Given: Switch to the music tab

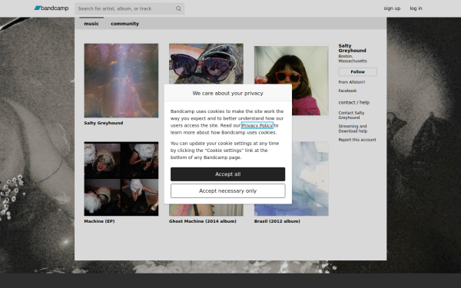Looking at the screenshot, I should 91,24.
